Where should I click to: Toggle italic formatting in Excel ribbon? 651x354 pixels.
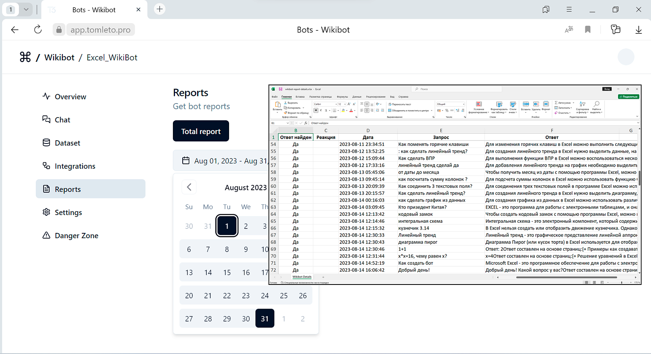pos(321,110)
